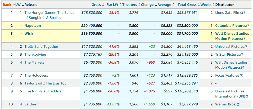Open the Napoleon release link
Image resolution: width=253 pixels, height=109 pixels.
tap(33, 26)
